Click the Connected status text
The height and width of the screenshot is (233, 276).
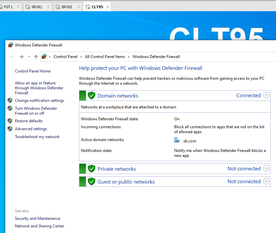tap(248, 95)
